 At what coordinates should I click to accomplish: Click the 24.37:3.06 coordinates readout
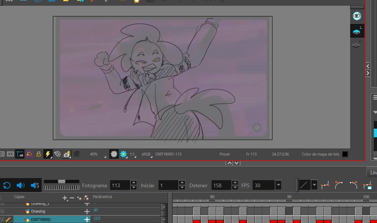(x=281, y=154)
